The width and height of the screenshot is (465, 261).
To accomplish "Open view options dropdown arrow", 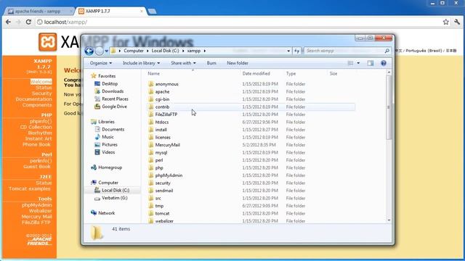I will (358, 63).
